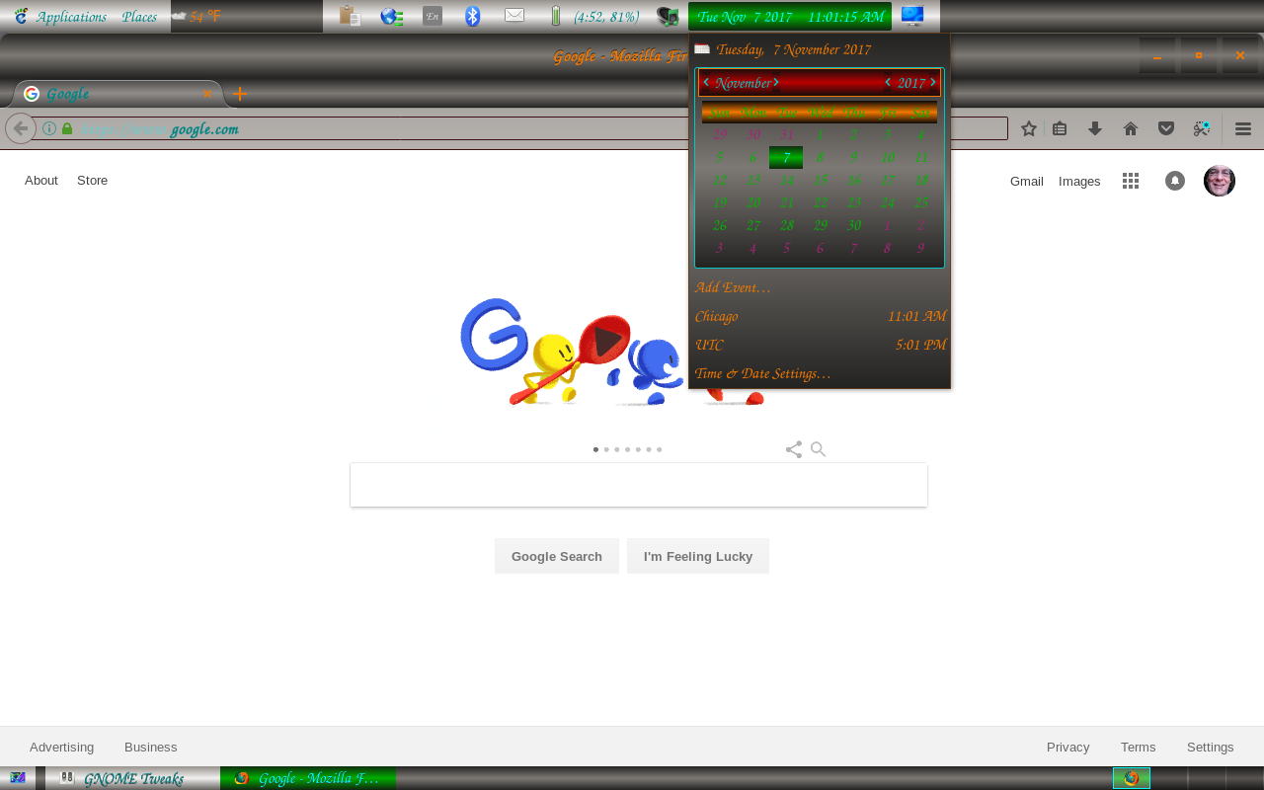The width and height of the screenshot is (1264, 790).
Task: Bookmark this page with the star icon
Action: click(1029, 128)
